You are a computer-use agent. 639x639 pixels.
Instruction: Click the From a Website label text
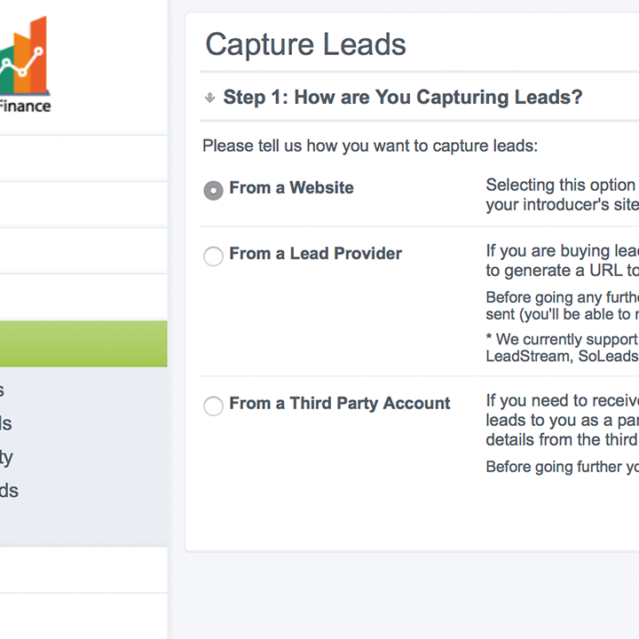pos(291,188)
